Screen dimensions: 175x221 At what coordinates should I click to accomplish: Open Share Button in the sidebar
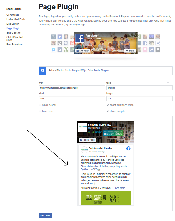14,33
